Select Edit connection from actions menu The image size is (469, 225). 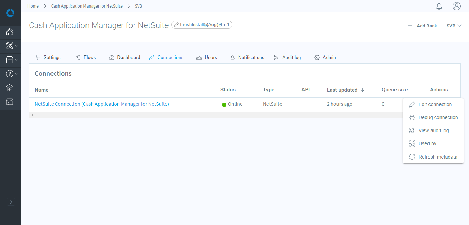click(435, 105)
